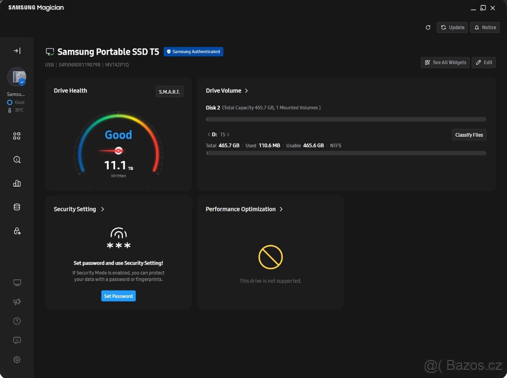This screenshot has height=378, width=507.
Task: Click the monitor icon in lower sidebar
Action: [x=17, y=282]
